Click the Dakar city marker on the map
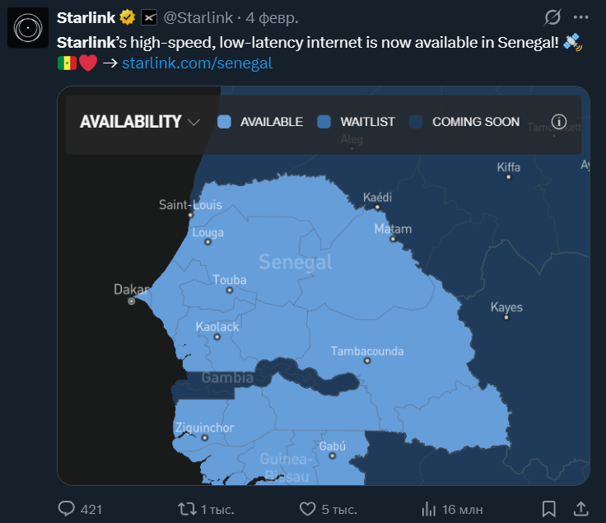606x523 pixels. [x=131, y=301]
